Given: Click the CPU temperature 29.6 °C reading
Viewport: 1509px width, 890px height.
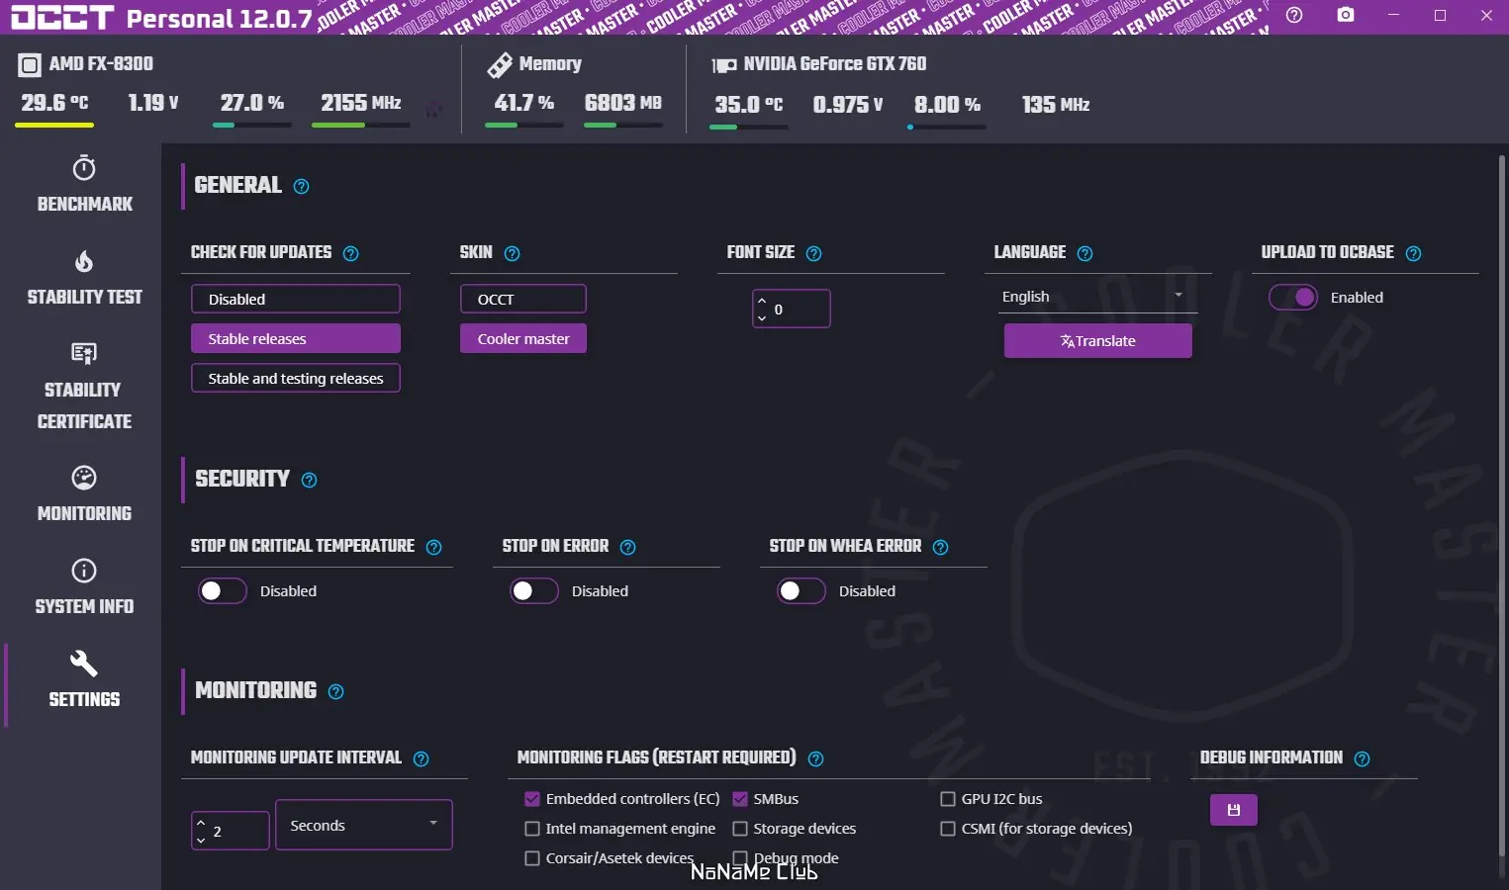Looking at the screenshot, I should pyautogui.click(x=54, y=103).
